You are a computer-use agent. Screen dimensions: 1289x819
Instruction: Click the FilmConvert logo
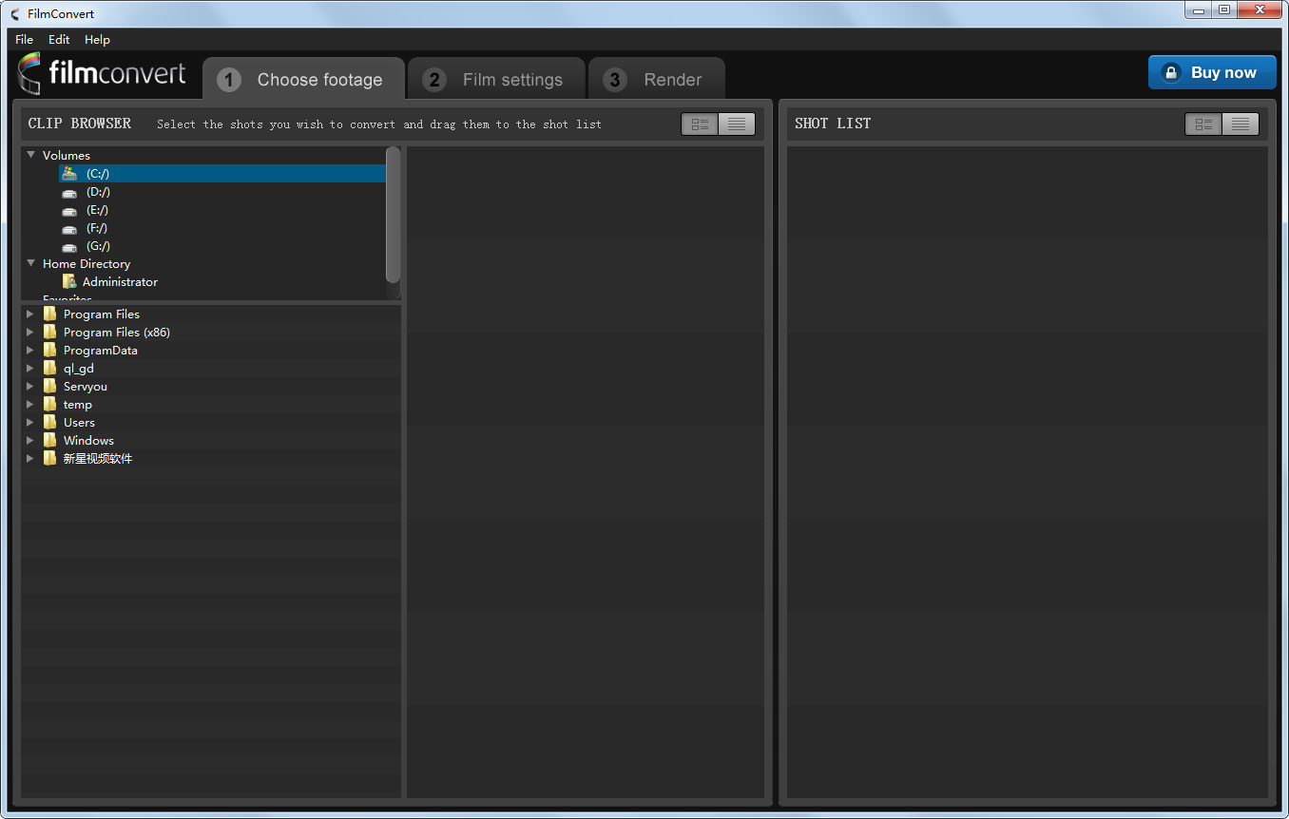(x=103, y=73)
